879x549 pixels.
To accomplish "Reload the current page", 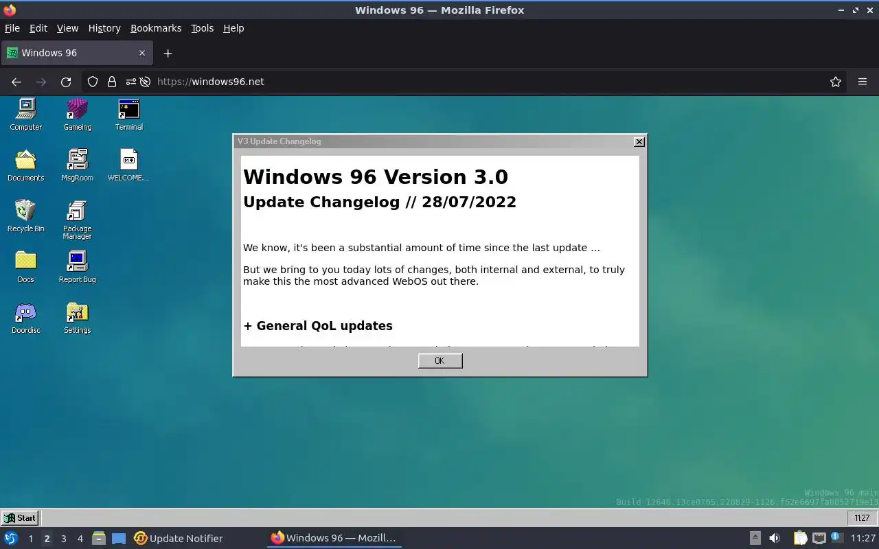I will [x=66, y=82].
